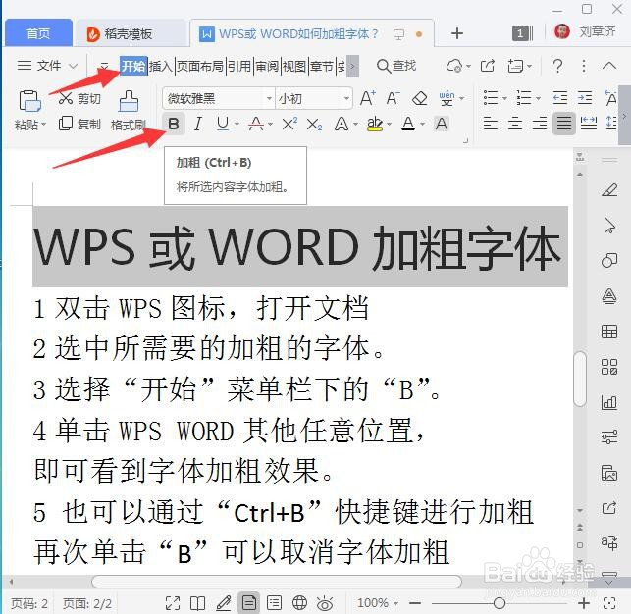The height and width of the screenshot is (614, 631).
Task: Open the font size combo box
Action: [313, 98]
